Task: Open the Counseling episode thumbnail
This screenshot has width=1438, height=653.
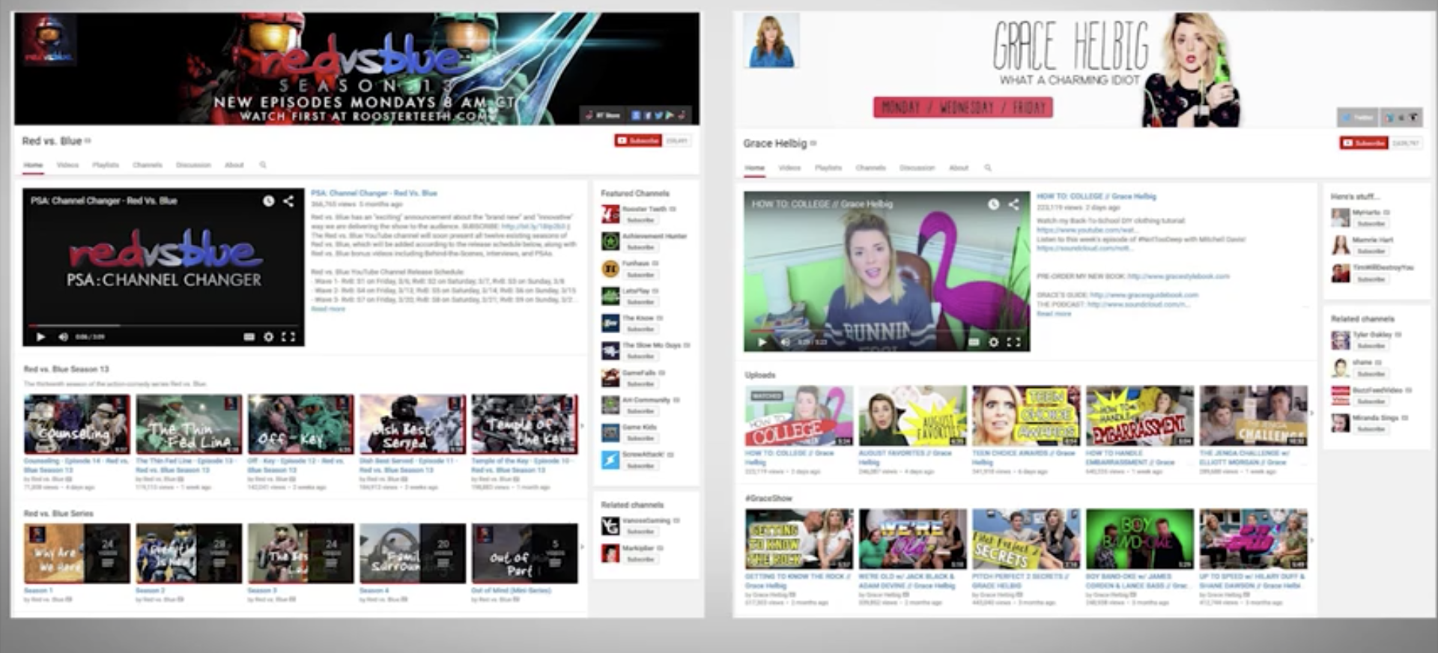Action: click(76, 425)
